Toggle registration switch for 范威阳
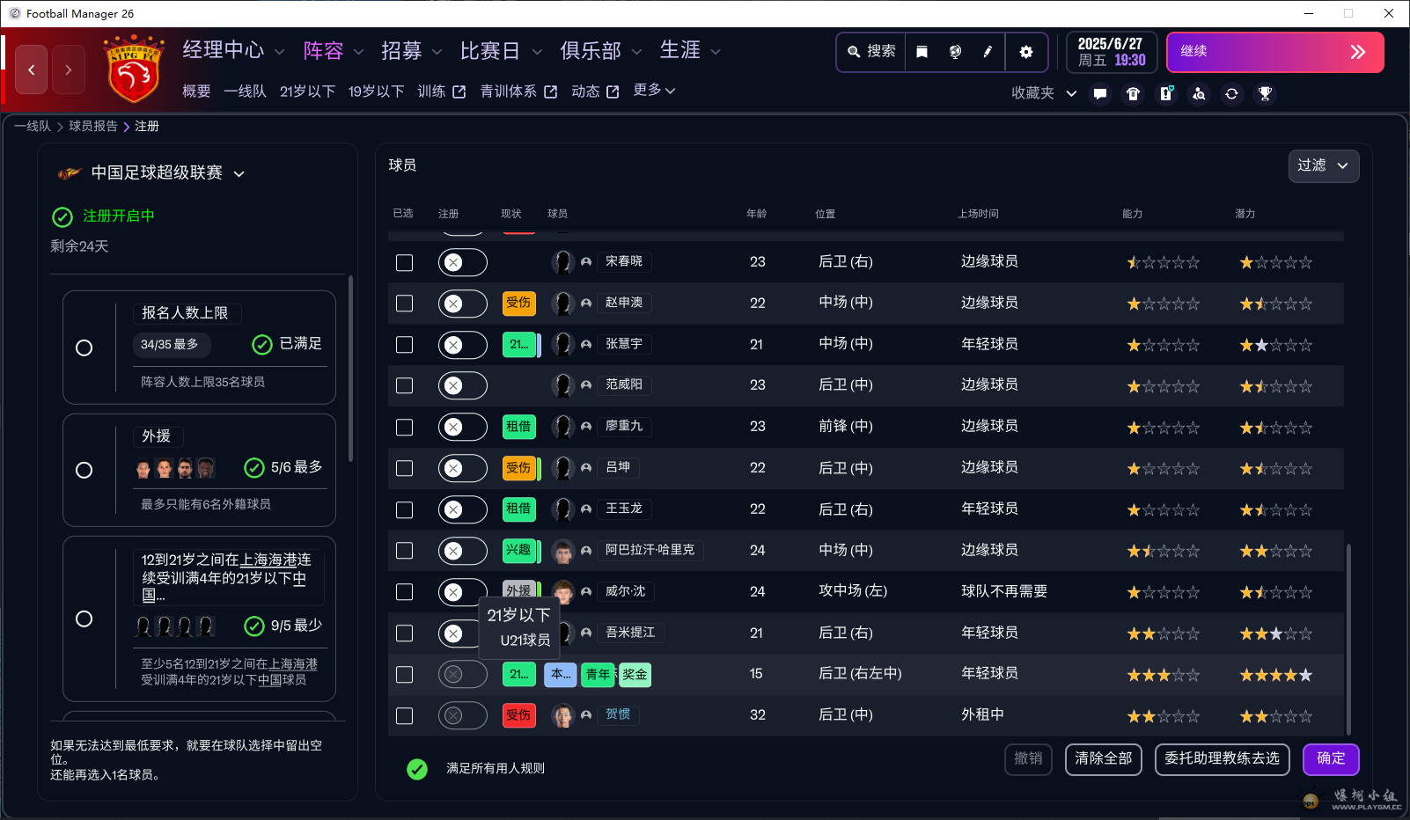Screen dimensions: 1410x820 [x=462, y=385]
